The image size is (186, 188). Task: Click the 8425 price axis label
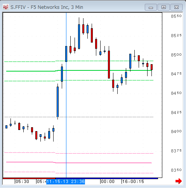[176, 113]
